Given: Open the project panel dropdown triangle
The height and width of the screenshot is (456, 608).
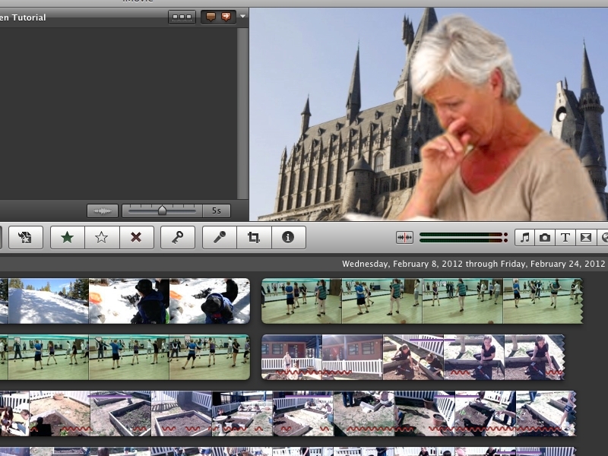Looking at the screenshot, I should pos(242,17).
